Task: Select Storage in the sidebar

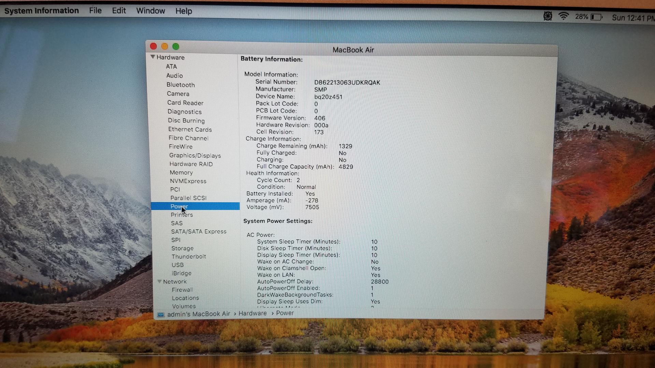Action: (182, 248)
